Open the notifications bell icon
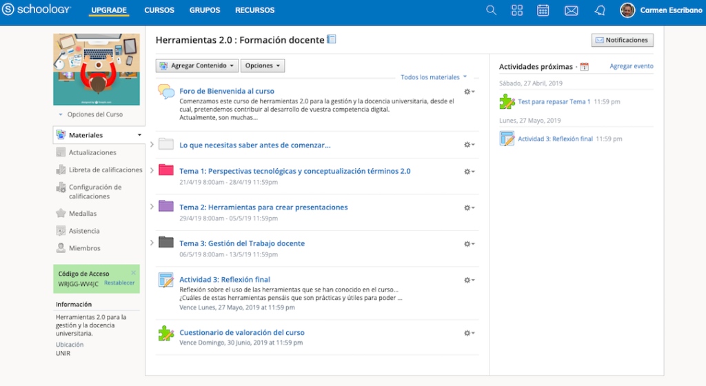 click(599, 10)
